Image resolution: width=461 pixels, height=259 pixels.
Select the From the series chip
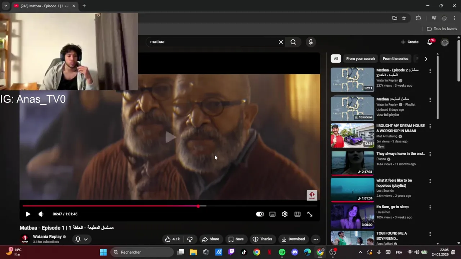click(x=395, y=59)
